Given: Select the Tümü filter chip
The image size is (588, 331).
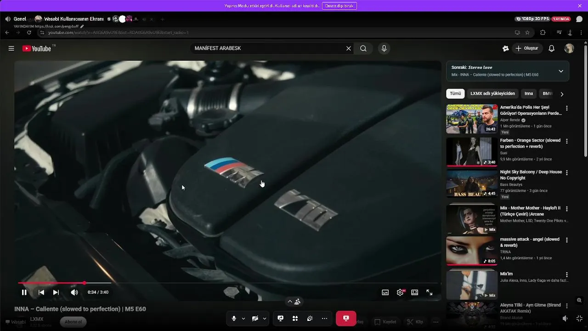Looking at the screenshot, I should [455, 94].
